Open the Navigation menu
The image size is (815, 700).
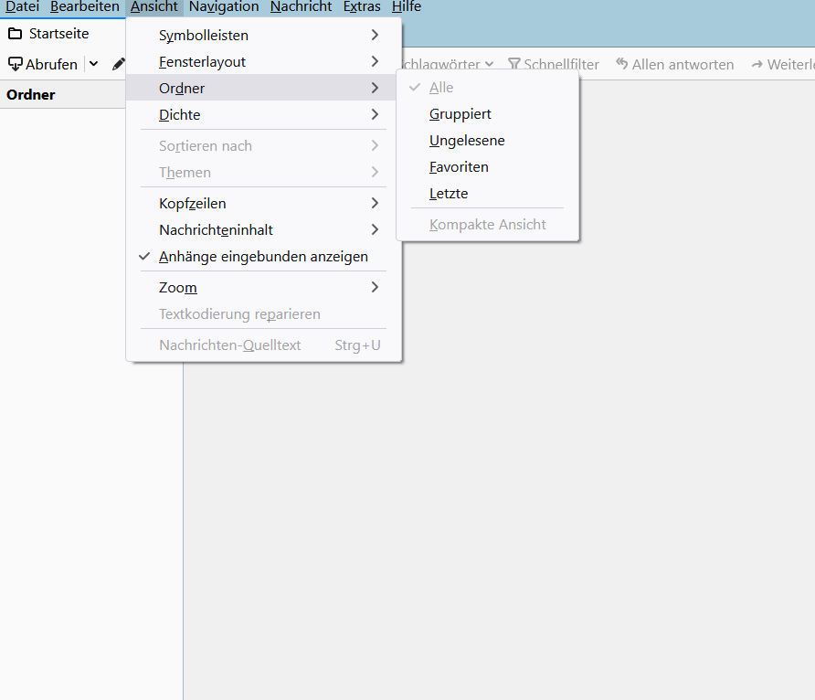click(224, 6)
